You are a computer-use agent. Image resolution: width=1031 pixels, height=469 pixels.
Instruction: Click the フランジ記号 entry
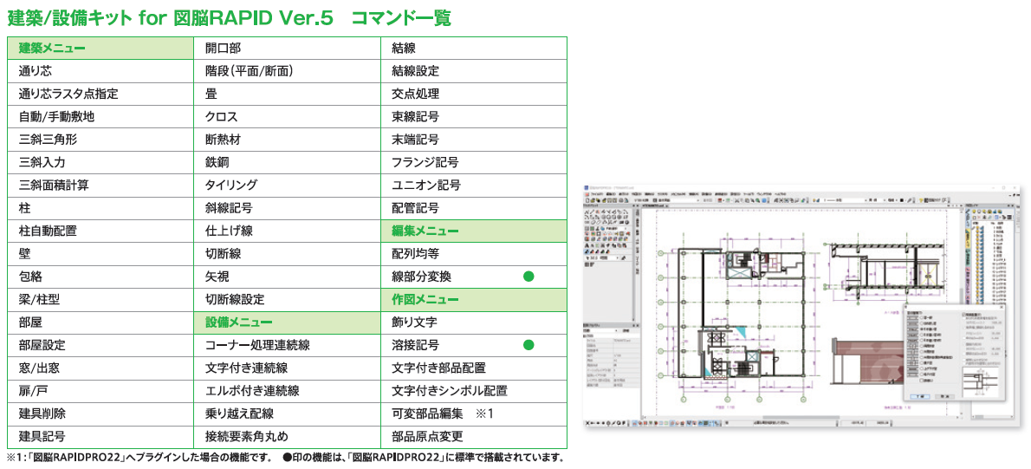pyautogui.click(x=473, y=162)
